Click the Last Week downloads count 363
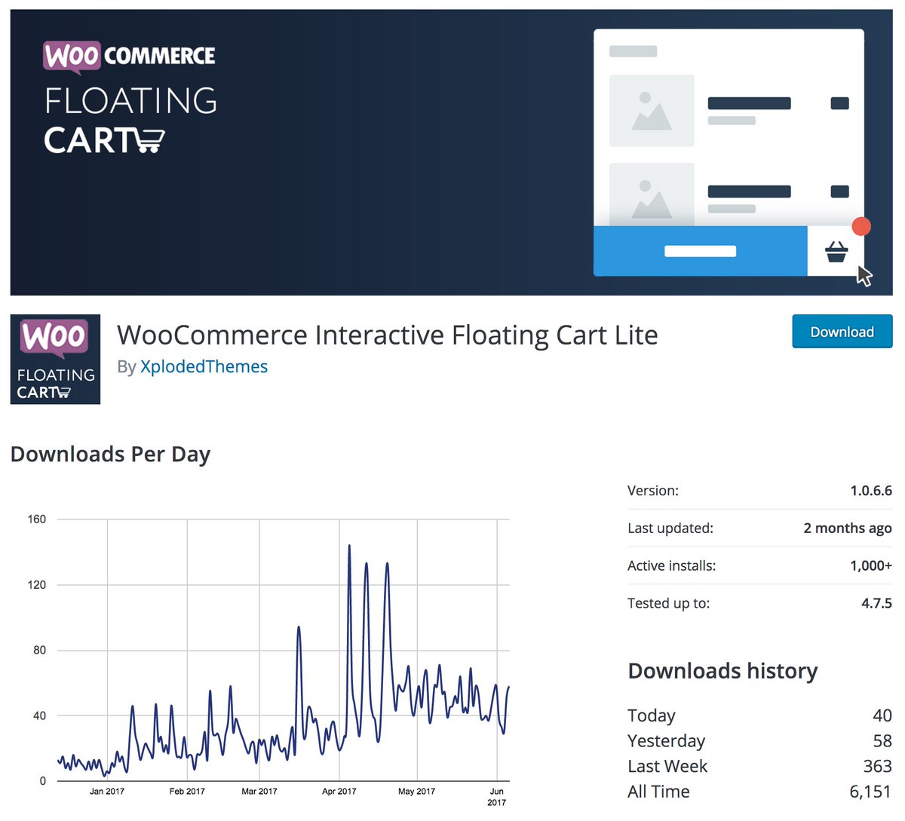Viewport: 905px width, 821px height. [878, 766]
